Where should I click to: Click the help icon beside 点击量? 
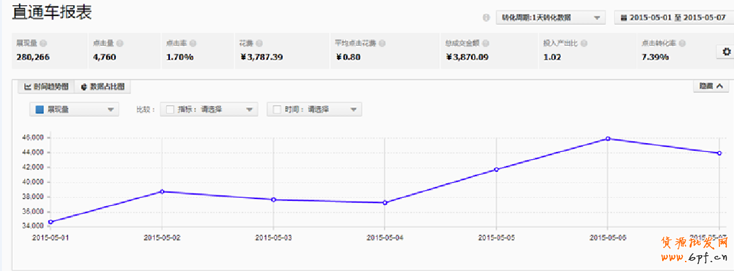120,44
